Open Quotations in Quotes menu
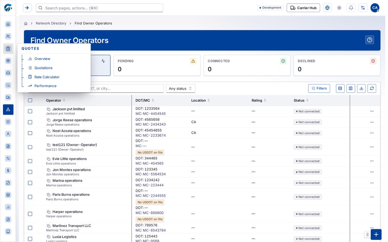This screenshot has height=242, width=388. tap(43, 68)
